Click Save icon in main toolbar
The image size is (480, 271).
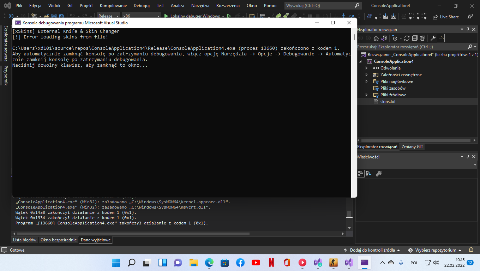[54, 16]
